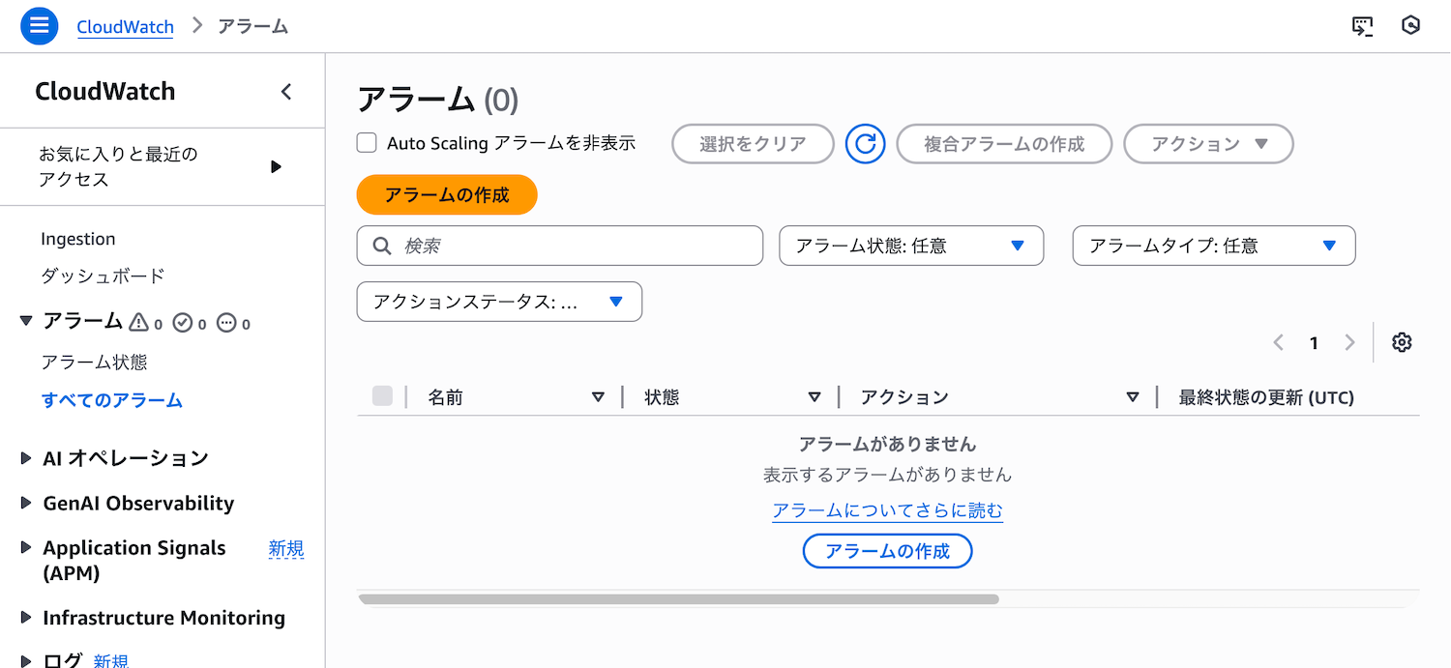The height and width of the screenshot is (668, 1451).
Task: Expand the AI オペレーション sidebar section
Action: 26,458
